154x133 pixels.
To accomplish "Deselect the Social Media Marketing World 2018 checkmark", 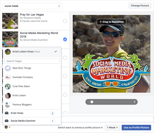I will [x=65, y=39].
